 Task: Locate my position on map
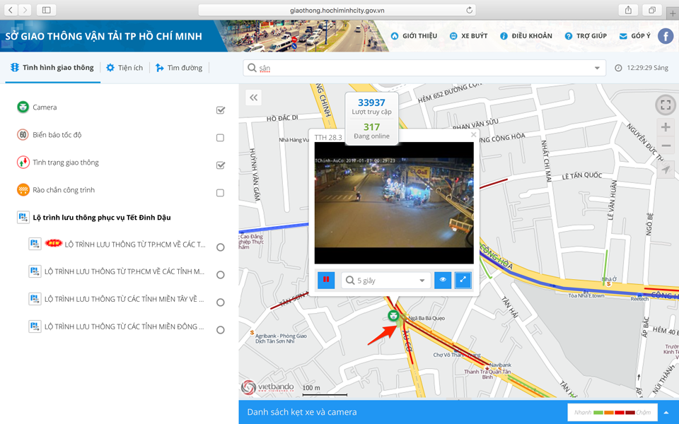pyautogui.click(x=666, y=169)
